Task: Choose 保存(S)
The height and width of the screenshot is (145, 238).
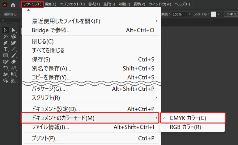Action: (x=91, y=59)
